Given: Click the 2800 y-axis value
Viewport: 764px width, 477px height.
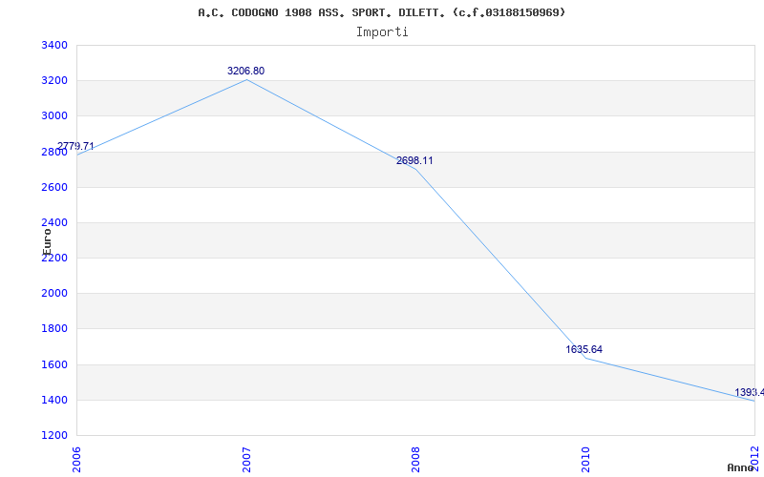Looking at the screenshot, I should 53,152.
